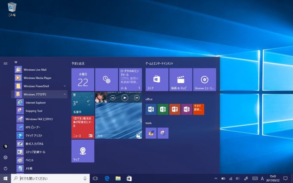293x183 pixels.
Task: Open the network tray icon
Action: pos(231,179)
